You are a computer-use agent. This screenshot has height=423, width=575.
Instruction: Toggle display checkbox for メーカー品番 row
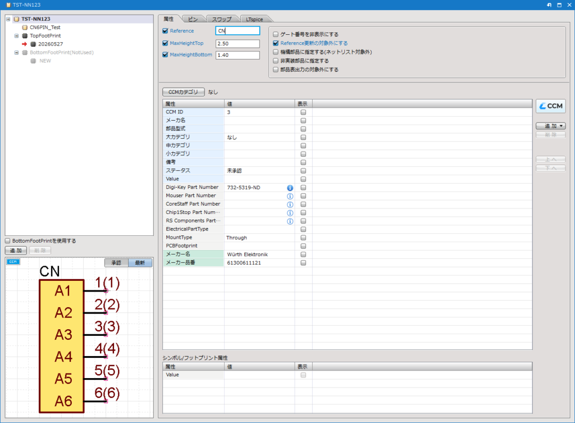point(303,263)
